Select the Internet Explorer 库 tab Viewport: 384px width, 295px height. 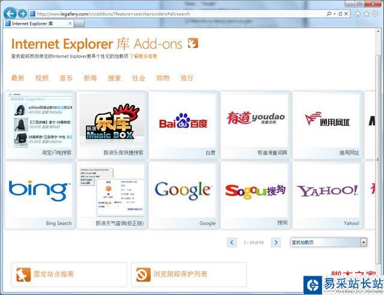tap(38, 23)
